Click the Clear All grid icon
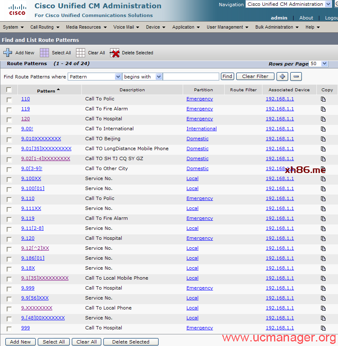The width and height of the screenshot is (338, 346). pyautogui.click(x=81, y=53)
